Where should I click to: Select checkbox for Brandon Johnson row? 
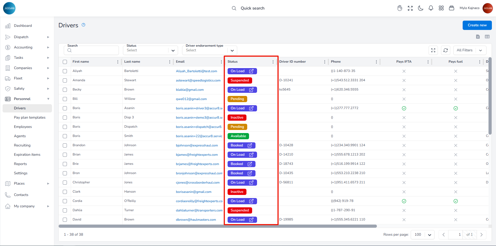(x=65, y=145)
